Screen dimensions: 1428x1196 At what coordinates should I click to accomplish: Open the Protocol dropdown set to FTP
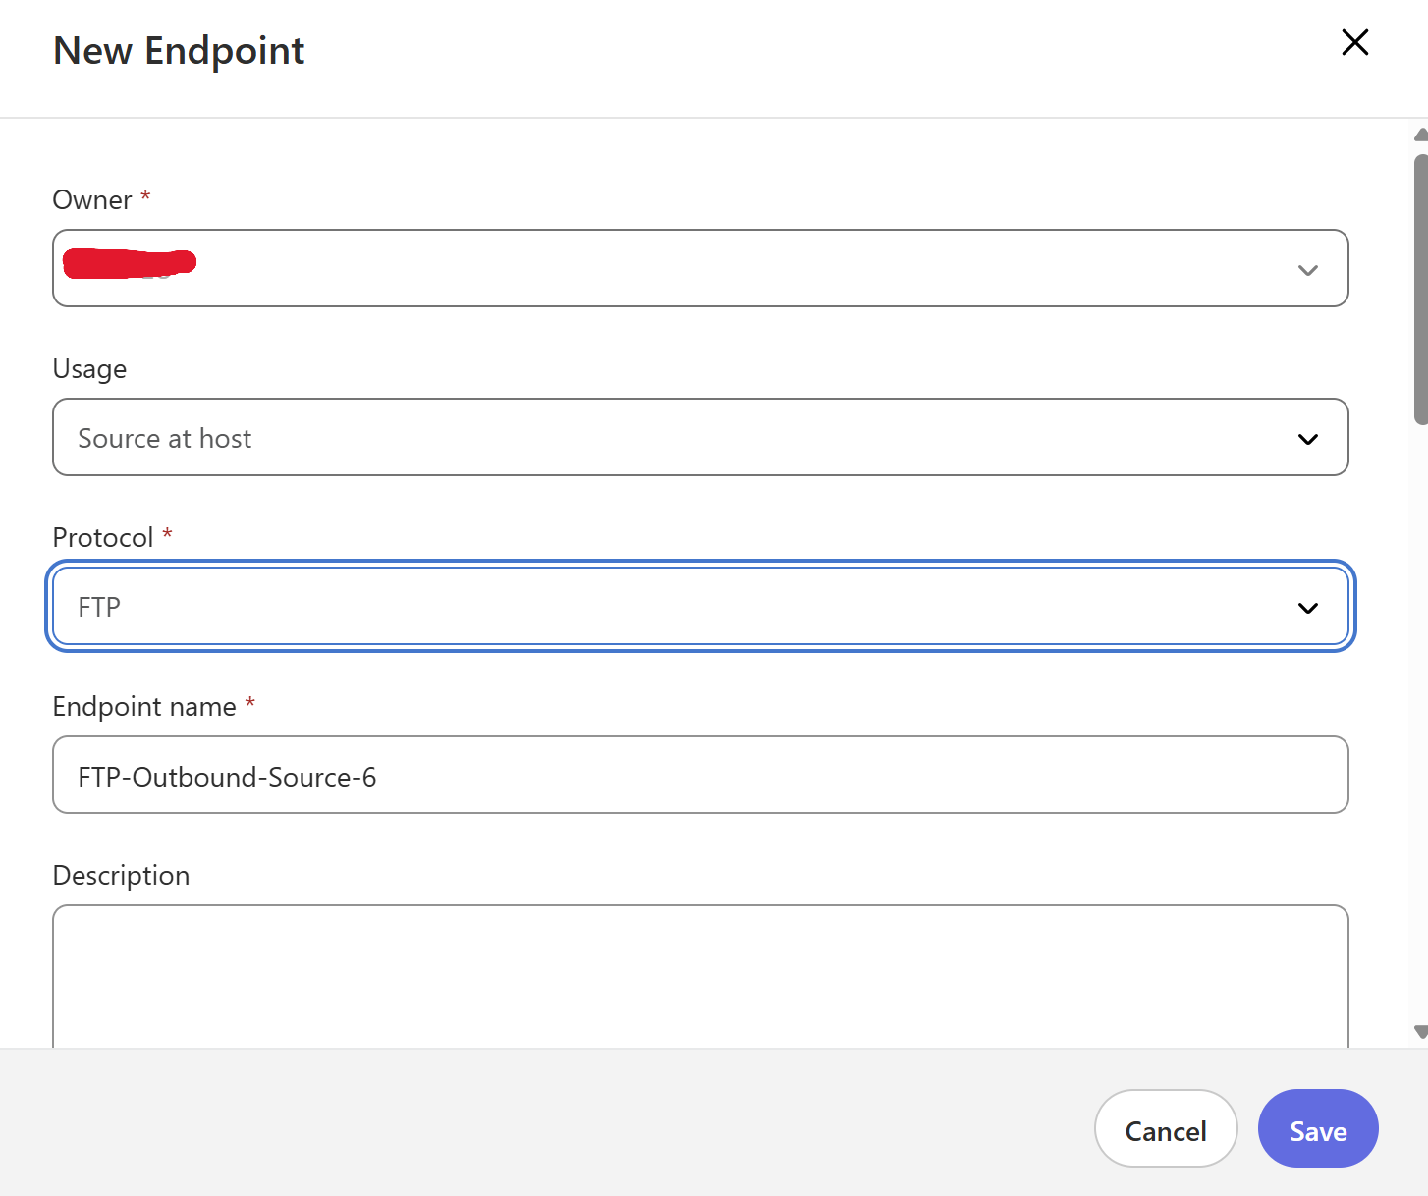[700, 606]
